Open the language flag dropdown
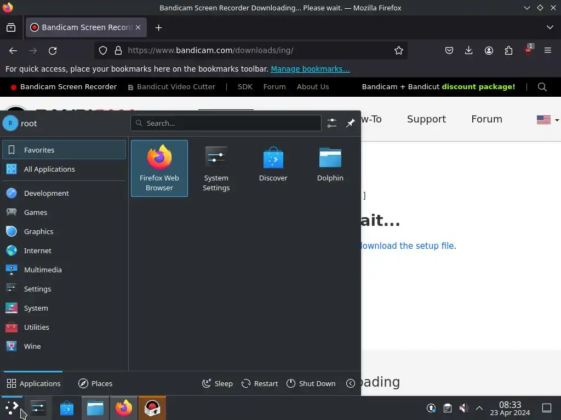 (547, 120)
